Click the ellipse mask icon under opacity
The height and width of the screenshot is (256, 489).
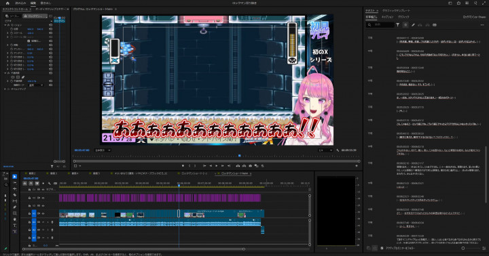coord(13,77)
